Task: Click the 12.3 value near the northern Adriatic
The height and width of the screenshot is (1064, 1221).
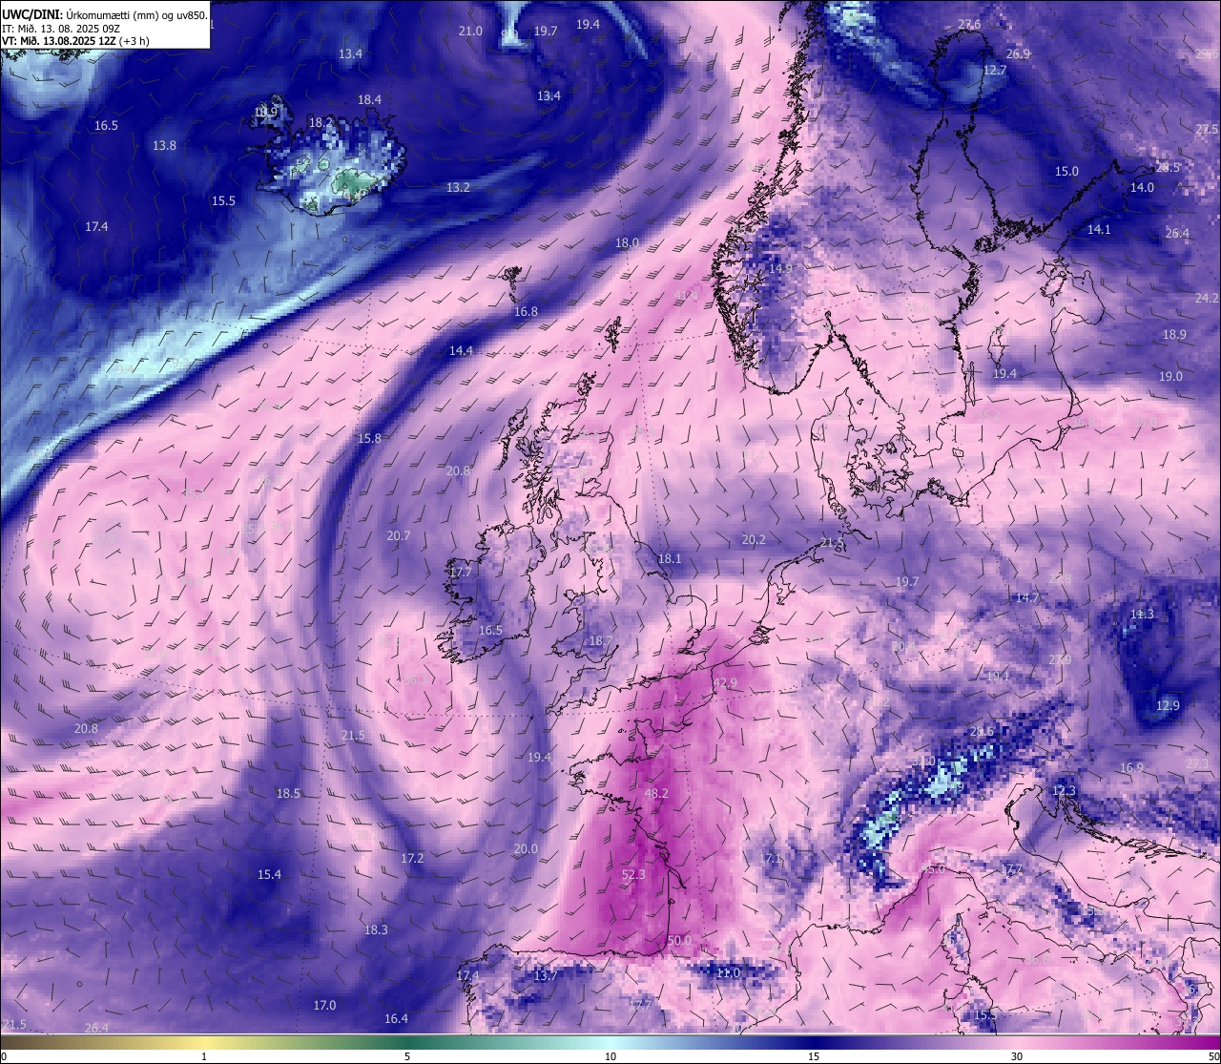Action: pos(1064,790)
